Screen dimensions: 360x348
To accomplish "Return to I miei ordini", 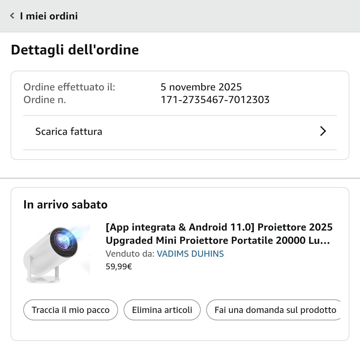I will [x=49, y=16].
